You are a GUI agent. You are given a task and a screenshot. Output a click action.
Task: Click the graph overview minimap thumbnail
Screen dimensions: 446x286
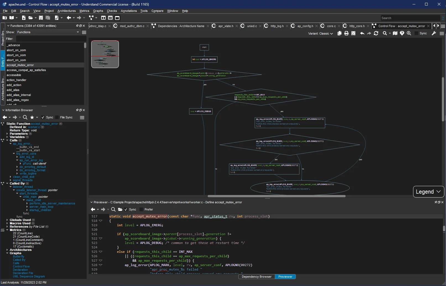[x=105, y=54]
